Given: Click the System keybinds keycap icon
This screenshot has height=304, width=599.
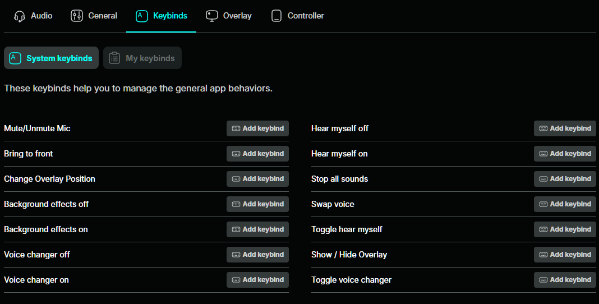Looking at the screenshot, I should tap(15, 58).
